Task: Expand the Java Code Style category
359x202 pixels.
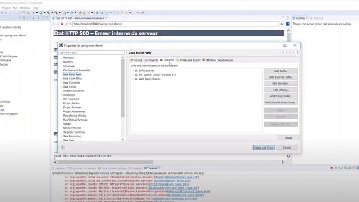Action: tap(61, 79)
